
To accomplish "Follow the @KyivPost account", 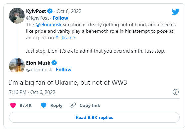I will tap(60, 18).
